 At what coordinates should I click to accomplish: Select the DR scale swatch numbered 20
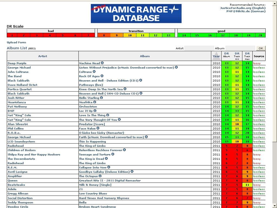click(260, 35)
